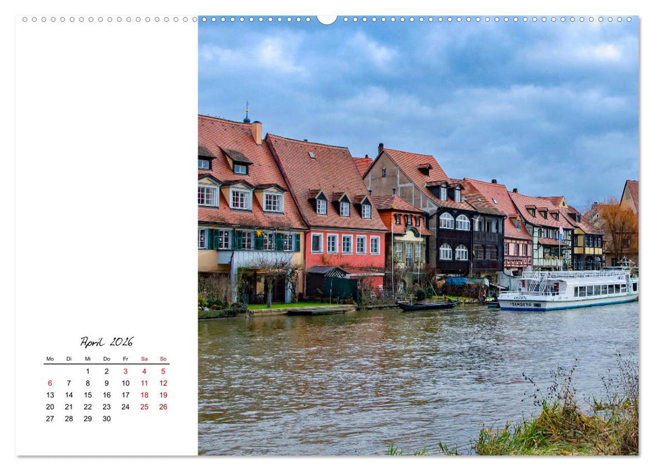Click the red holiday date 3
This screenshot has width=654, height=471.
pos(125,371)
